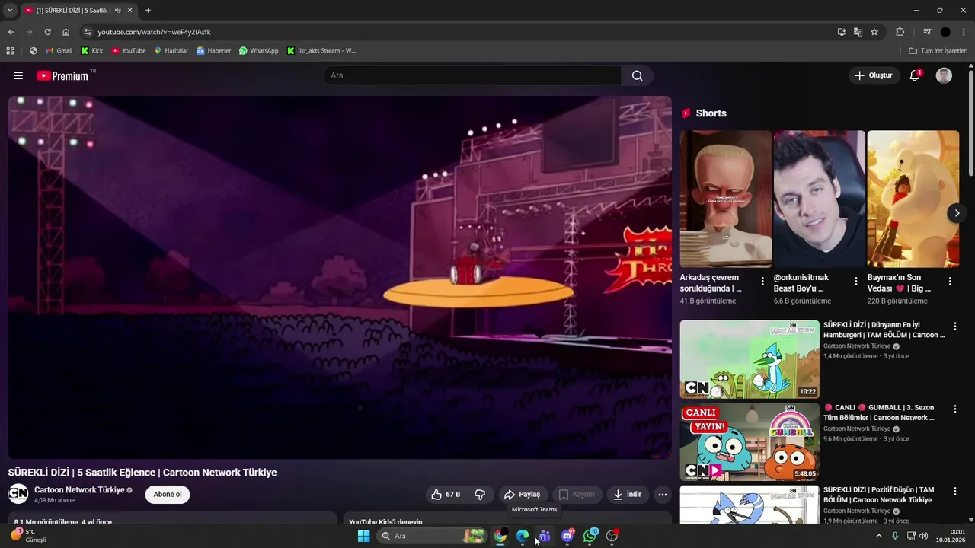The width and height of the screenshot is (975, 548).
Task: Translate this page icon
Action: point(858,32)
